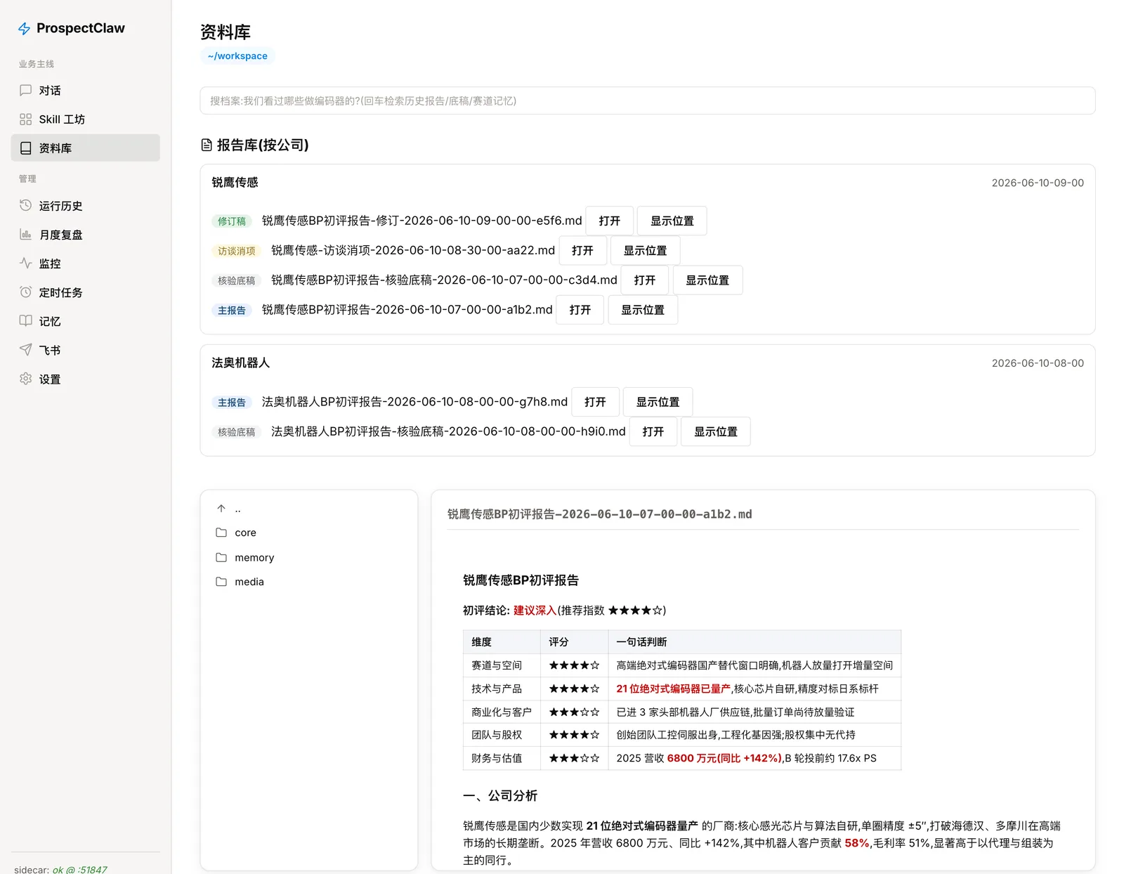Image resolution: width=1124 pixels, height=874 pixels.
Task: Show location of 法奥机器人 核验底稿 h9i0
Action: click(716, 431)
